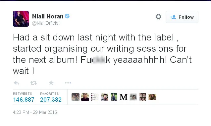The height and width of the screenshot is (126, 211).
Task: Click the bold M avatar in likers row
Action: (x=124, y=97)
